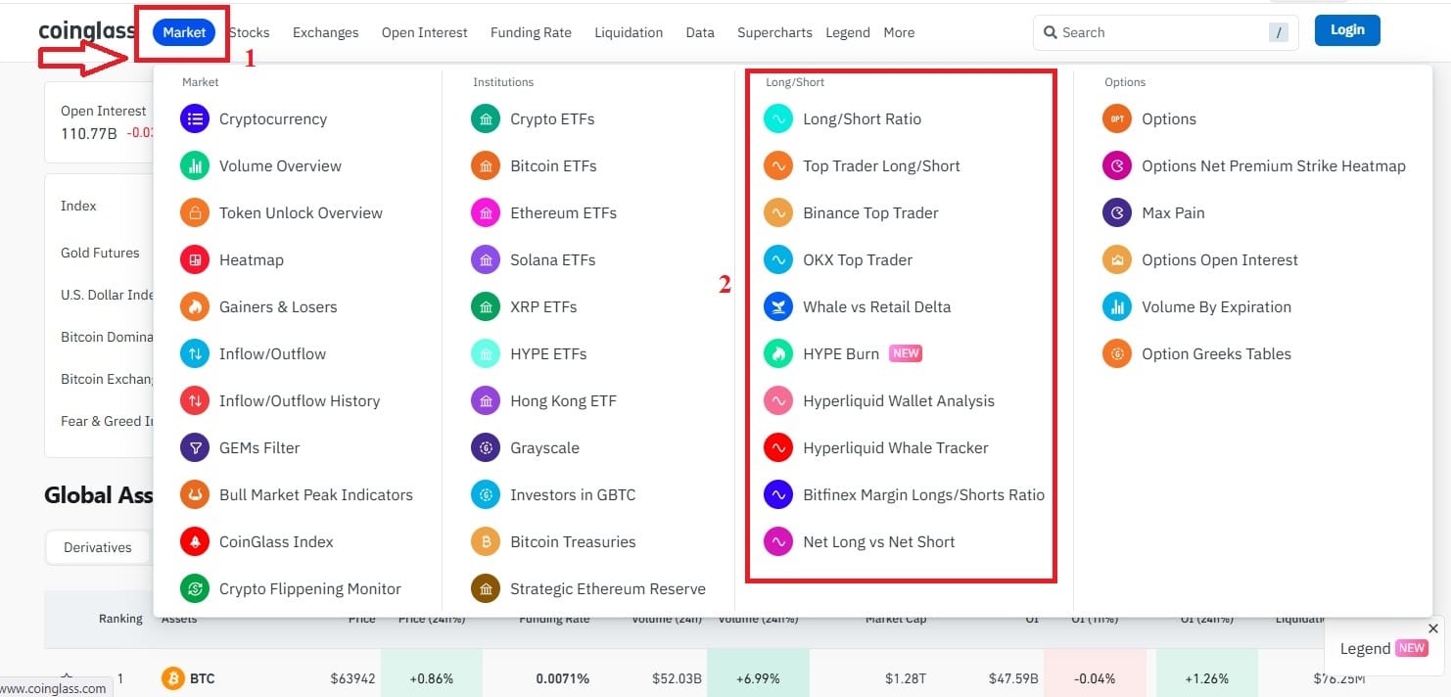The image size is (1451, 697).
Task: Open Inflow/Outflow History page
Action: 299,400
